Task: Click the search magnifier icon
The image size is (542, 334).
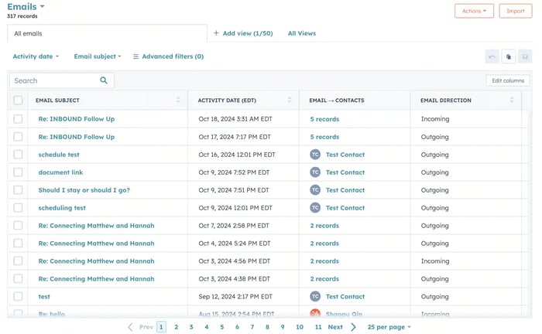Action: click(104, 80)
